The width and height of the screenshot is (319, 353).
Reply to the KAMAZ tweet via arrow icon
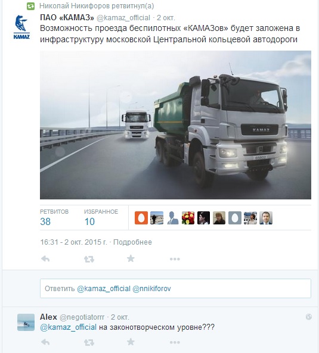click(x=45, y=259)
